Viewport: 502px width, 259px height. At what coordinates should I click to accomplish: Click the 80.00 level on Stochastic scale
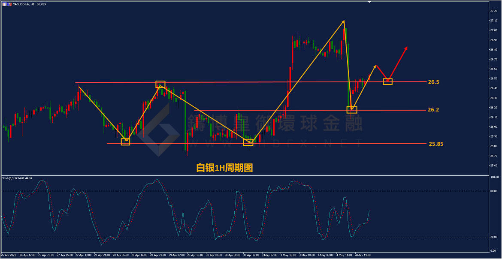coord(494,191)
